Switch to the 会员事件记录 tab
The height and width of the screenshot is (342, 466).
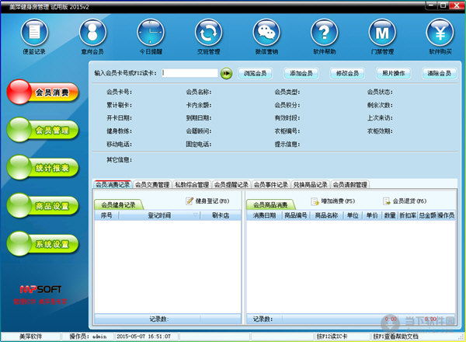[271, 185]
